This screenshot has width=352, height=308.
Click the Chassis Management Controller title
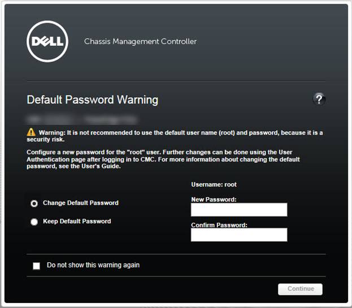click(x=140, y=41)
